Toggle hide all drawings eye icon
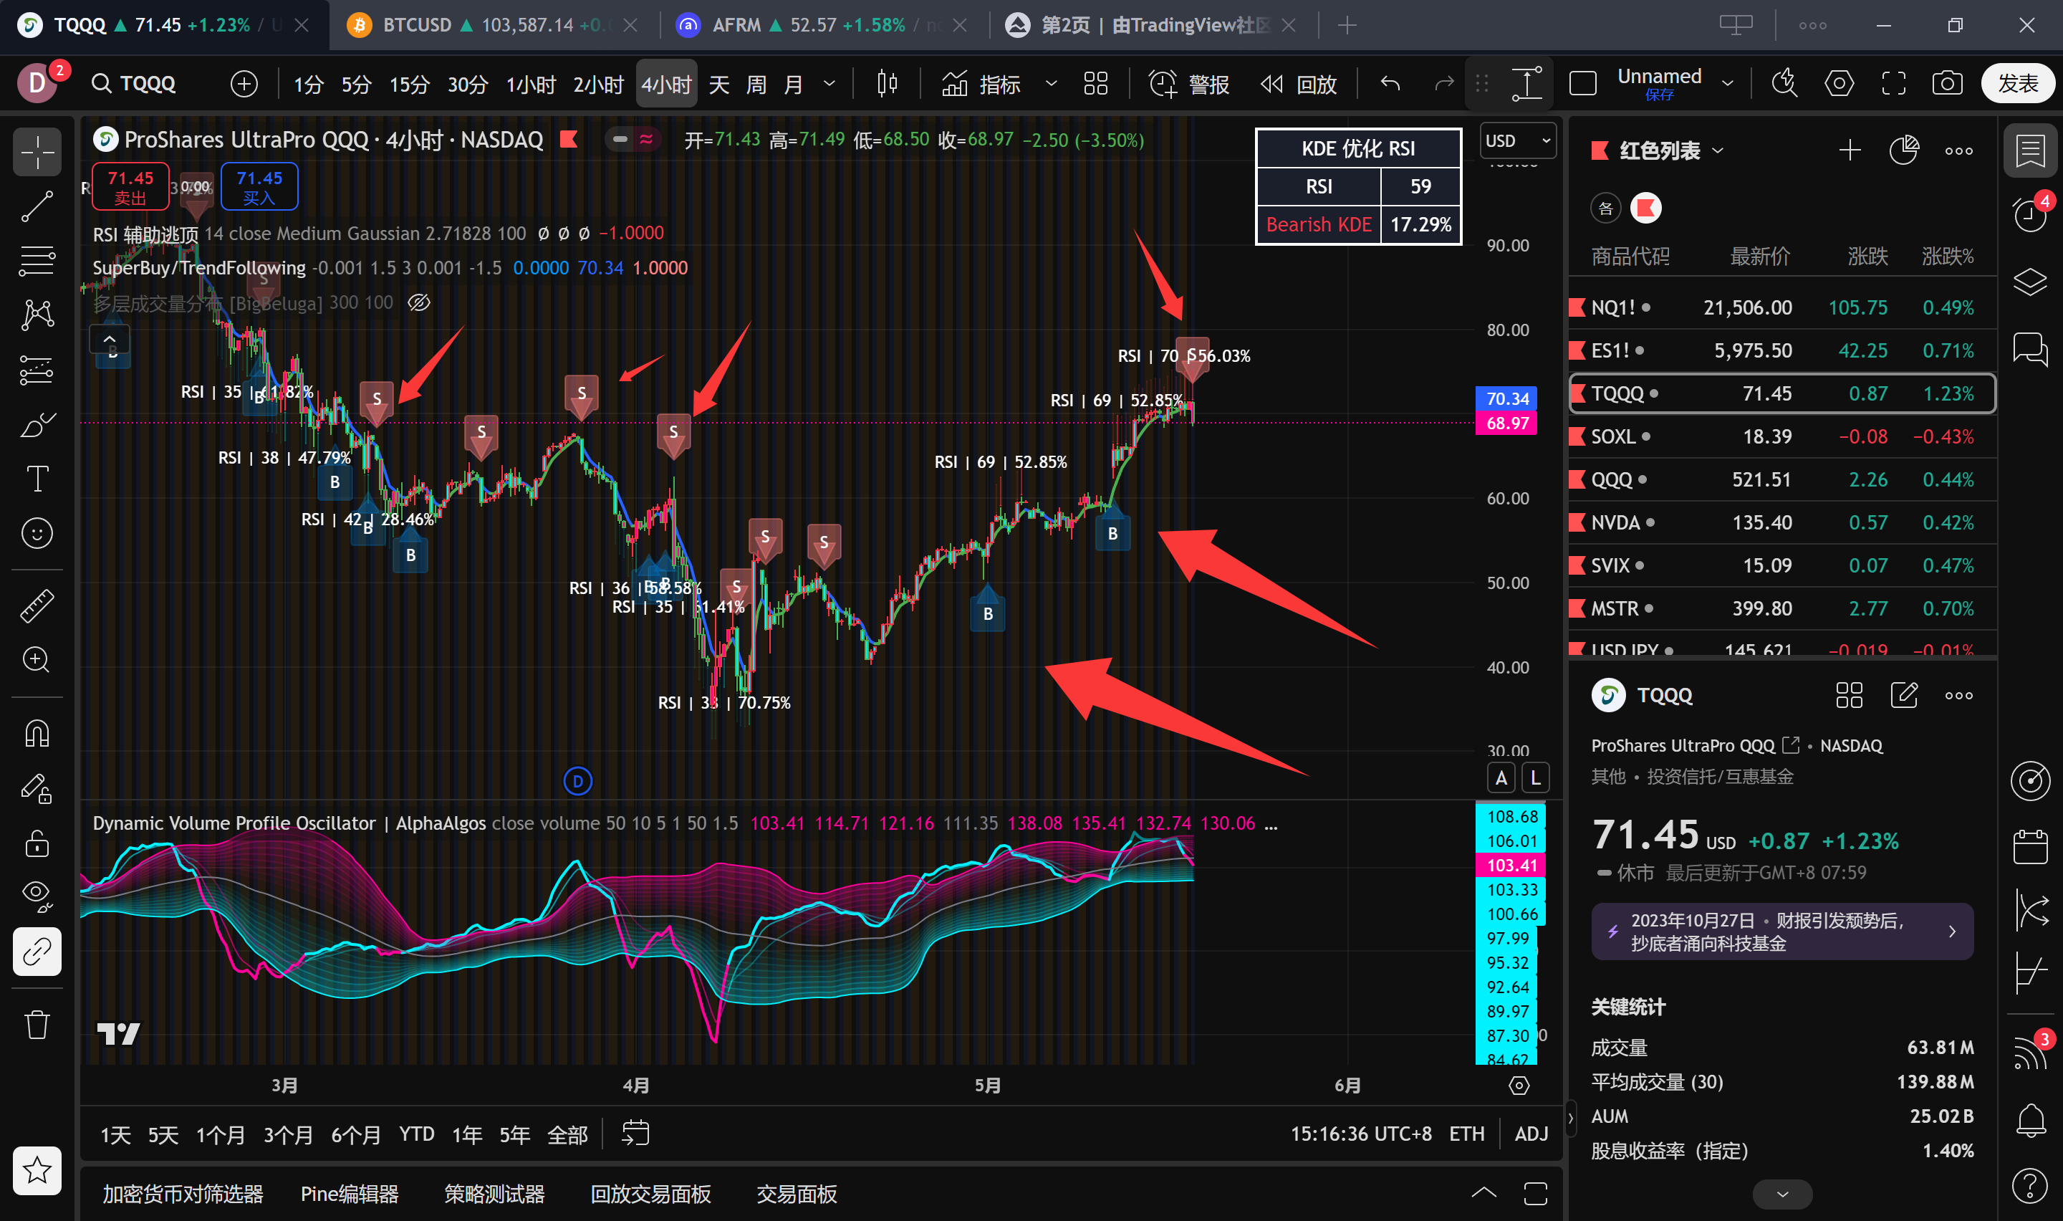This screenshot has height=1221, width=2063. (x=37, y=896)
